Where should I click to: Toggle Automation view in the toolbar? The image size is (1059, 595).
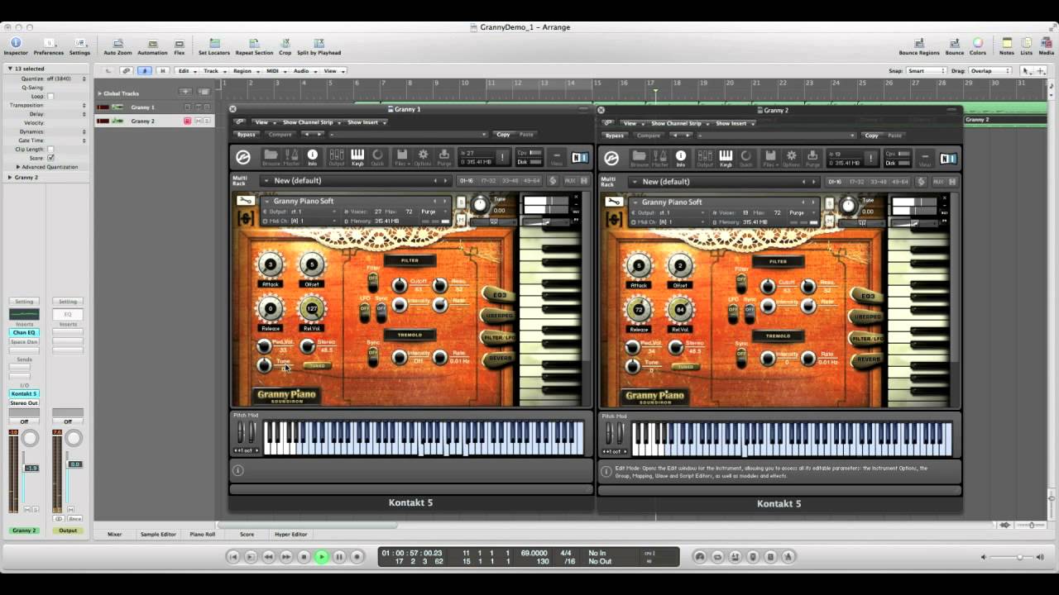[x=152, y=46]
